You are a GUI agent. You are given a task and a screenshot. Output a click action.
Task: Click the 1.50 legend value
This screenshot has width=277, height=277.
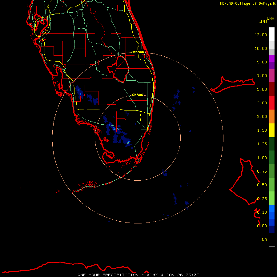click(x=262, y=130)
